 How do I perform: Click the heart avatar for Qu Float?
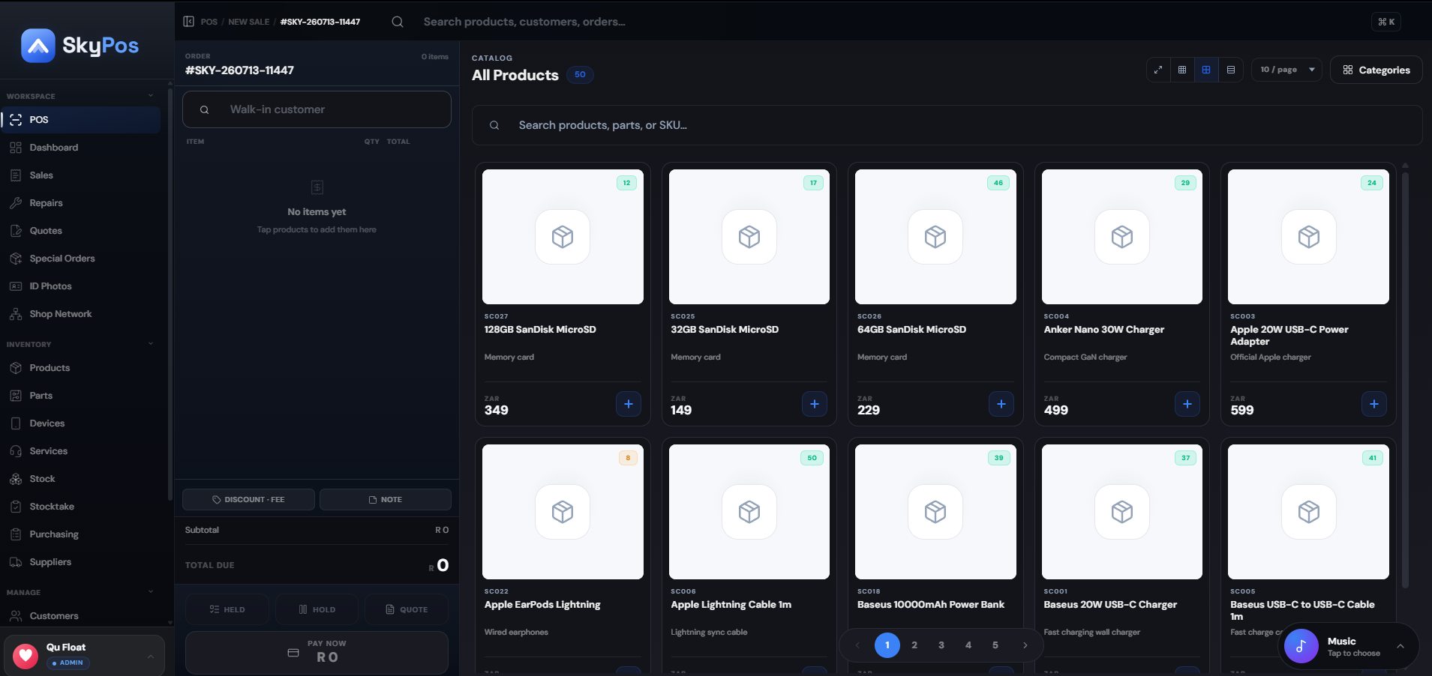point(26,656)
